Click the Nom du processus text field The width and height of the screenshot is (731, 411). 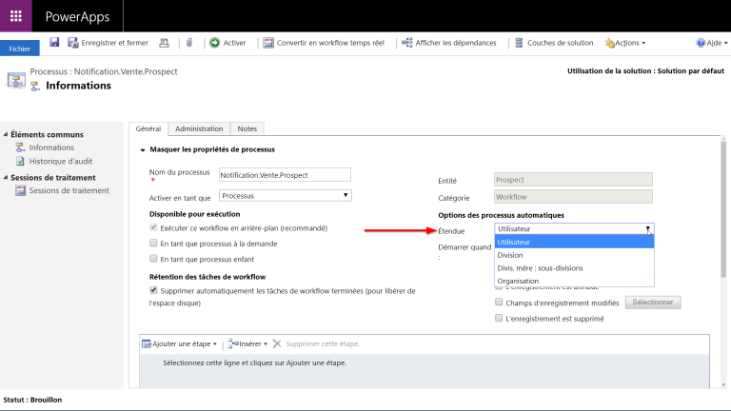coord(285,175)
